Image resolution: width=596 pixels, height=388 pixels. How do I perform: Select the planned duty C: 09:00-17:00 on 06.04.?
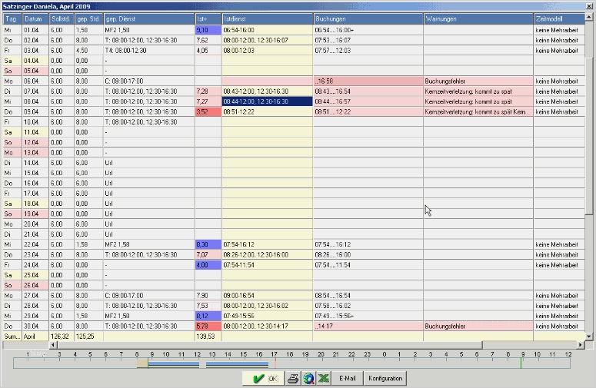[x=148, y=81]
